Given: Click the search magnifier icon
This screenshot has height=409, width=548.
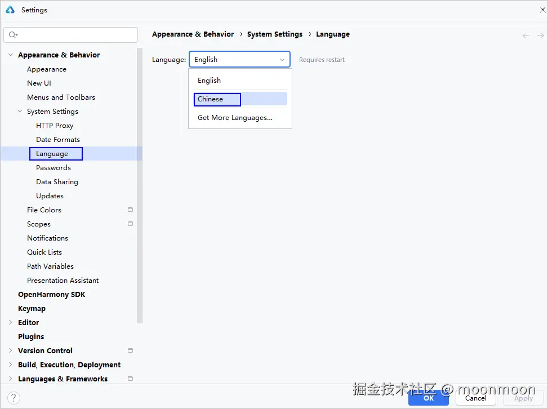Looking at the screenshot, I should click(x=13, y=34).
